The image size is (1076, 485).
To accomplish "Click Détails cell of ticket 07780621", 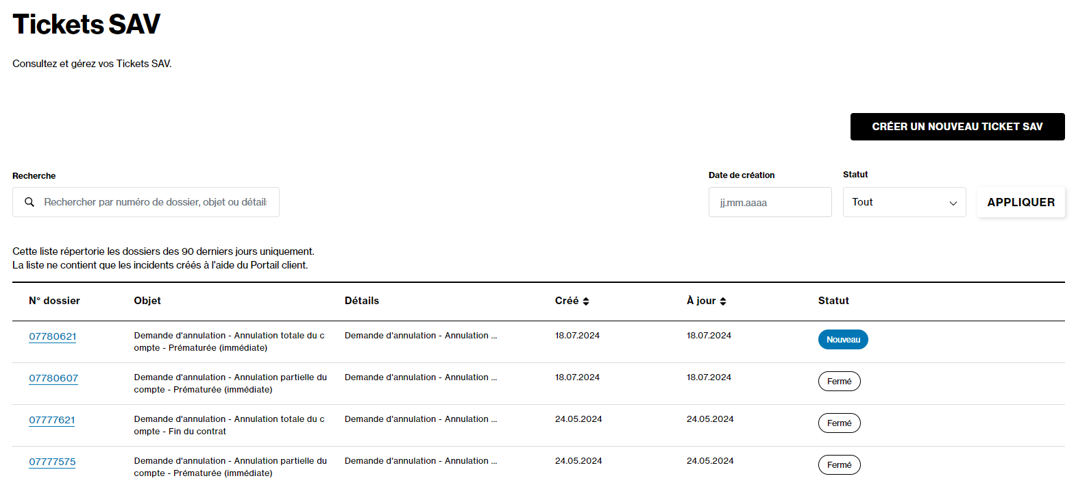I will (421, 336).
